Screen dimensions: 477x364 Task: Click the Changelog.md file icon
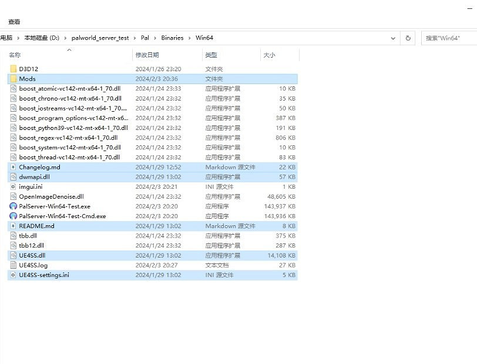click(14, 167)
